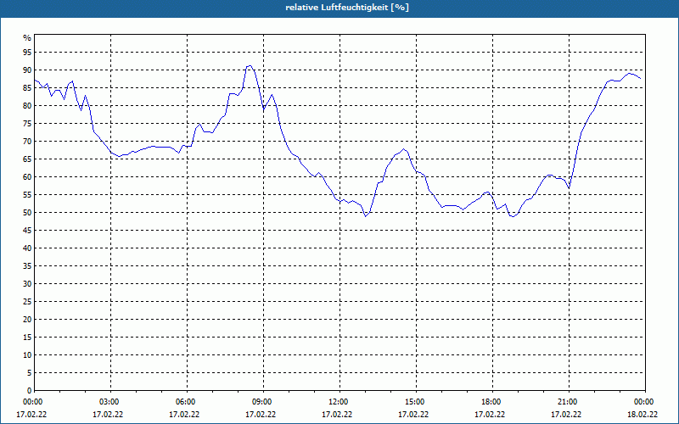Click the 85 tick label on the y-axis
This screenshot has width=679, height=424.
[x=27, y=88]
